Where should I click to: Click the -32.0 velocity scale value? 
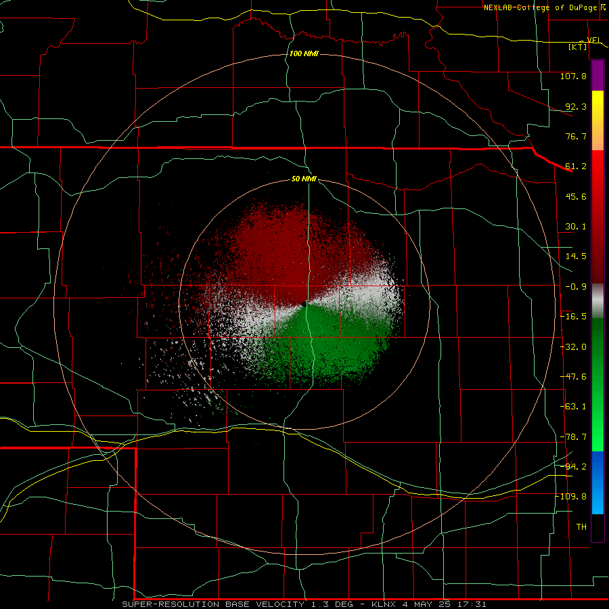tap(573, 347)
